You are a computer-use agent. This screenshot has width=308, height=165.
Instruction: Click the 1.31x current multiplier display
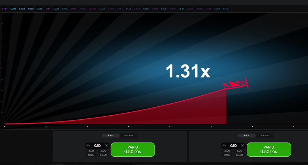point(188,72)
